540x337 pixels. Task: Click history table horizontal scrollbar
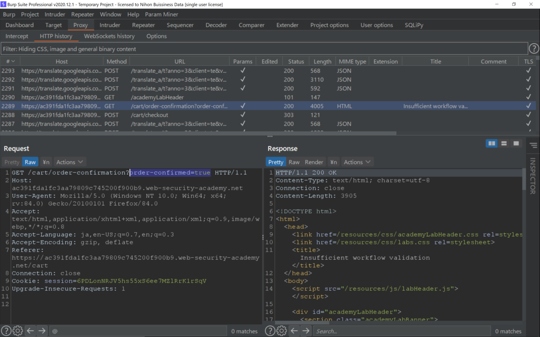pos(198,133)
